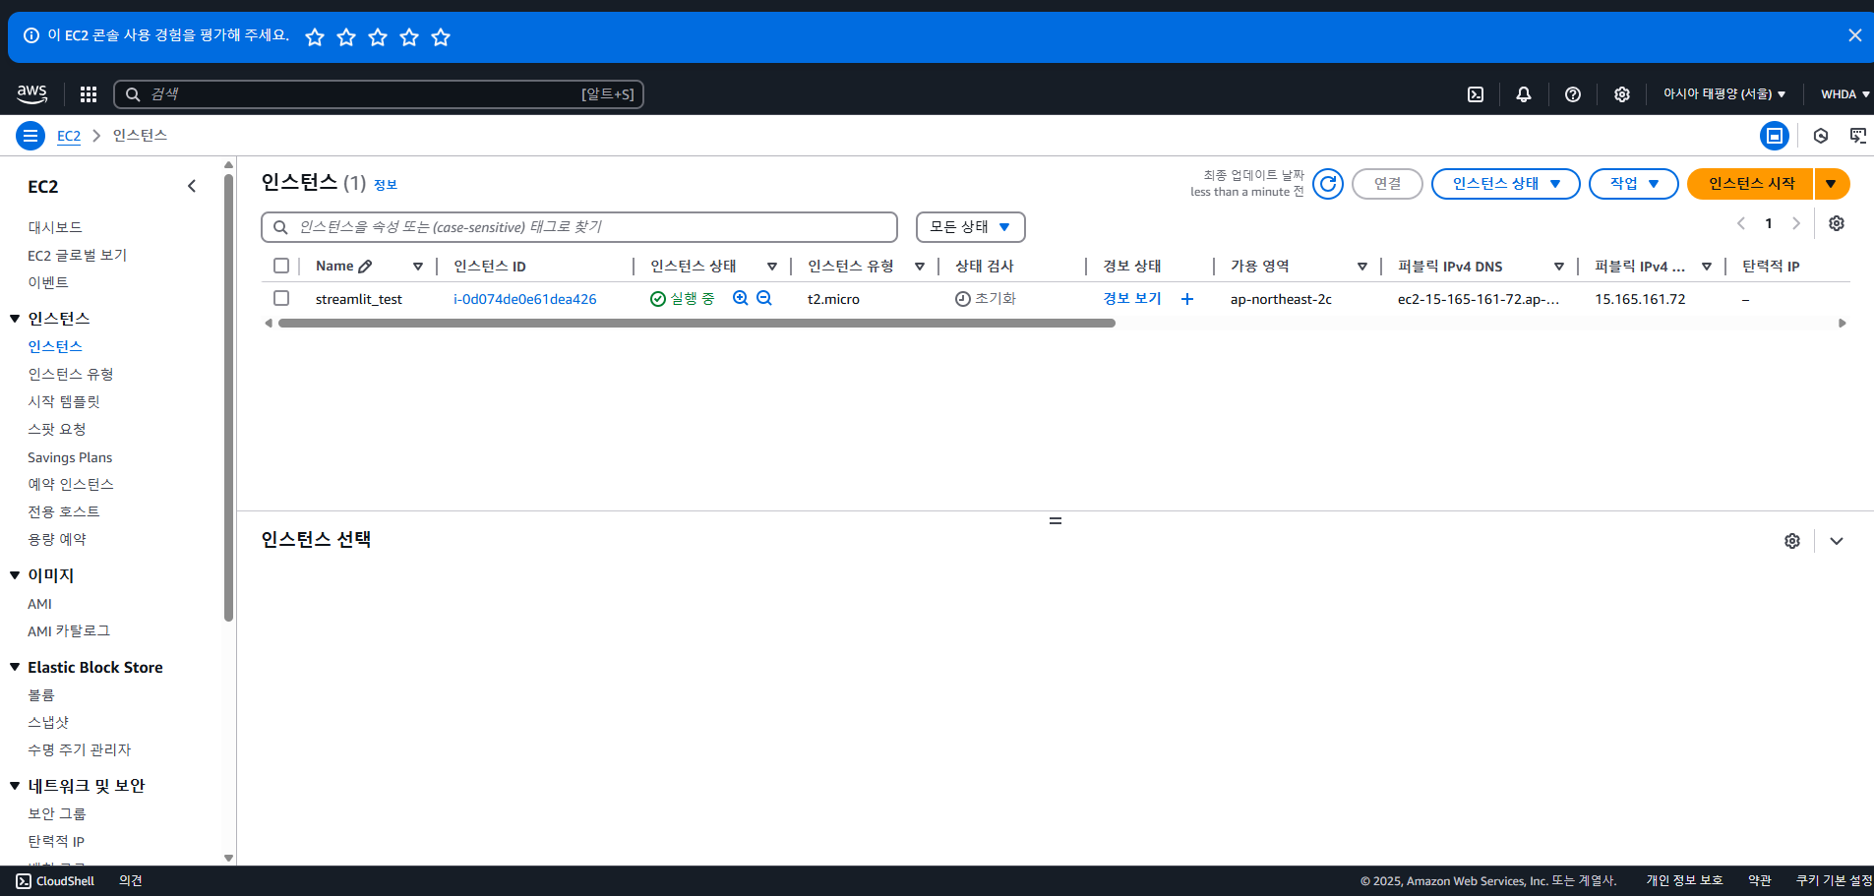
Task: Open 대시보드 in sidebar
Action: click(x=55, y=227)
